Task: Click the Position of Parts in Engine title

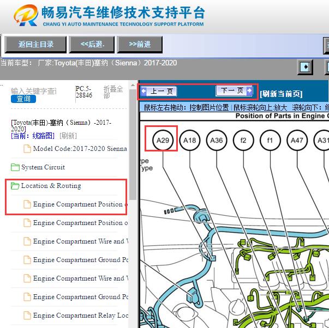Action: click(282, 116)
